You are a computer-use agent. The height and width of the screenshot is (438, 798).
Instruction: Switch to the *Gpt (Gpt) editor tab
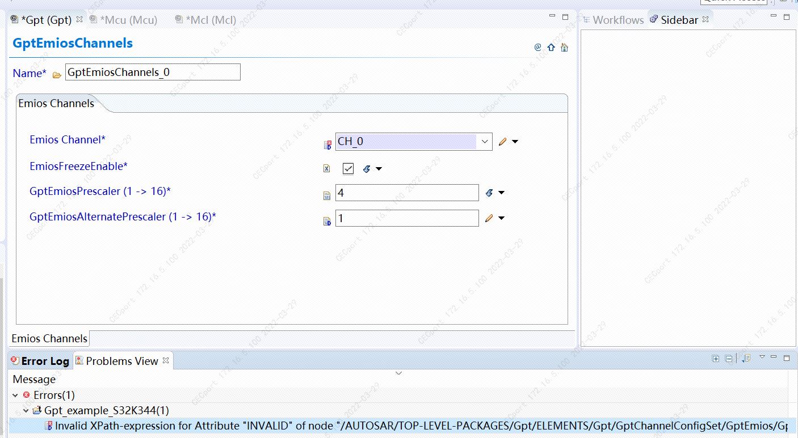click(47, 20)
